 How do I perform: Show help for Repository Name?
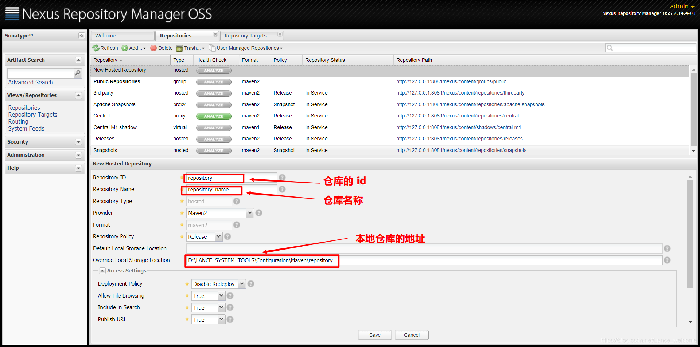coord(282,189)
